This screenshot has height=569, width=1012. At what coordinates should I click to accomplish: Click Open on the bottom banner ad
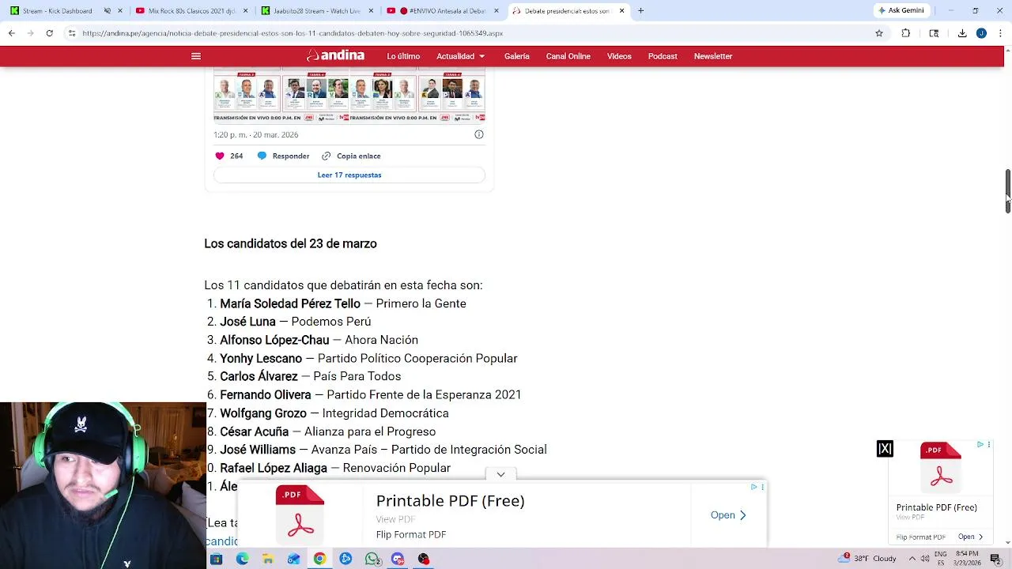[x=728, y=514]
